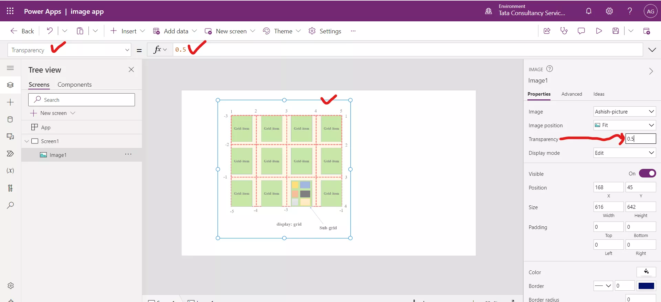Toggle the Visible switch off
The image size is (661, 302).
pyautogui.click(x=647, y=173)
